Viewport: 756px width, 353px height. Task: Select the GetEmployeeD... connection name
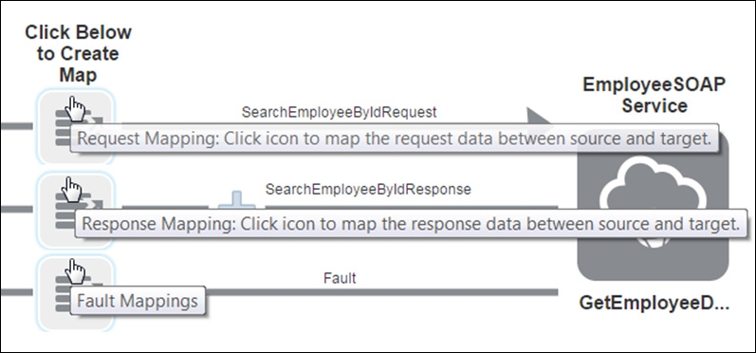pyautogui.click(x=654, y=304)
